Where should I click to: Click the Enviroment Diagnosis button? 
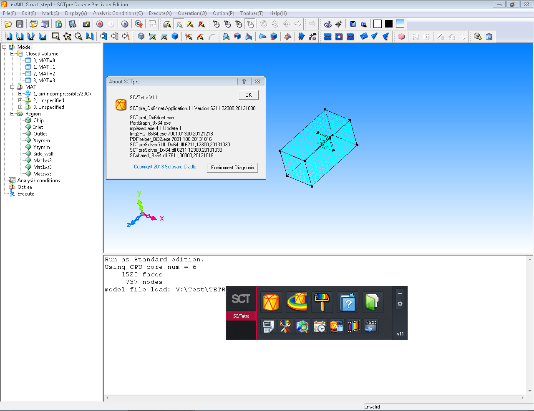point(232,168)
